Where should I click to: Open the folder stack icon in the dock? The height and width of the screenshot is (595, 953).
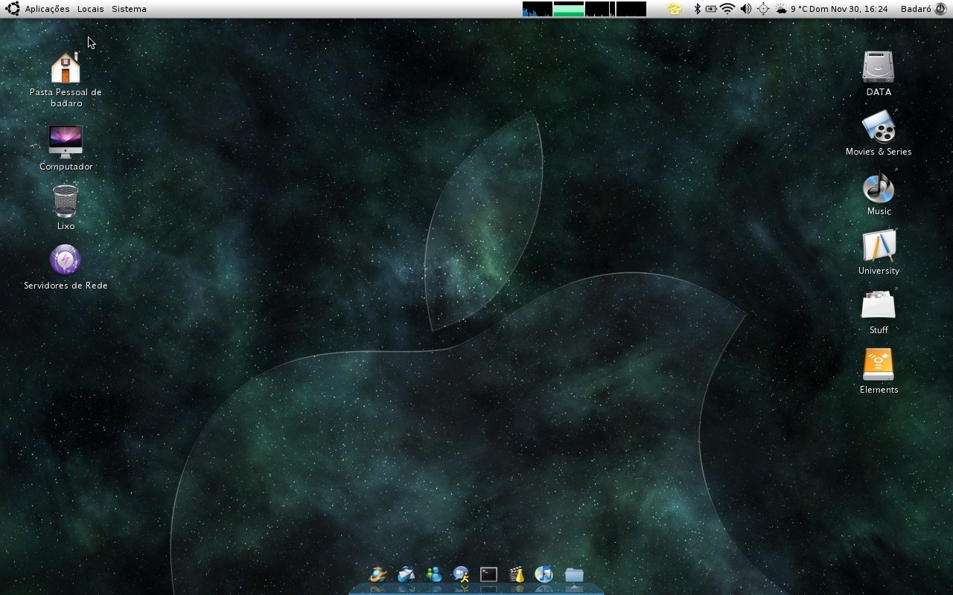[574, 574]
